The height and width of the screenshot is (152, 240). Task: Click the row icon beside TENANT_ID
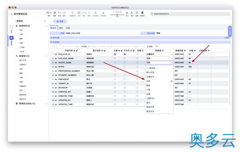pos(56,84)
